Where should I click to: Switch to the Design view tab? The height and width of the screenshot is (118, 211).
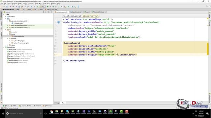(57, 103)
